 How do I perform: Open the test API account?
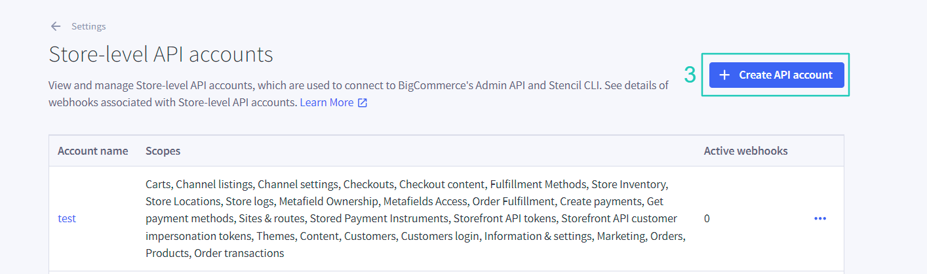67,218
